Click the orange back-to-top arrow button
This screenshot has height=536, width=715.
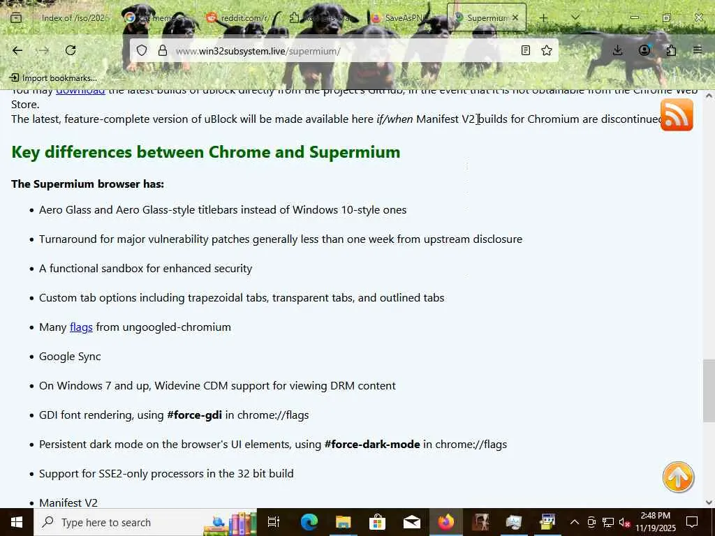(678, 477)
